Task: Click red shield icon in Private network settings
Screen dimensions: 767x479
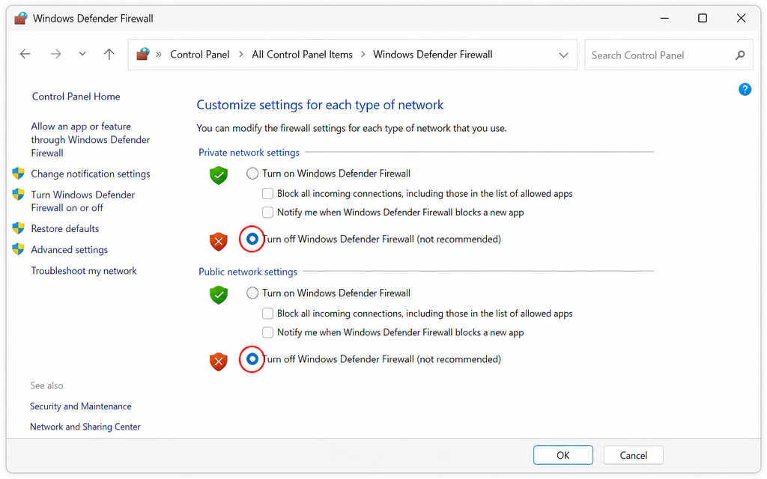Action: [x=219, y=242]
